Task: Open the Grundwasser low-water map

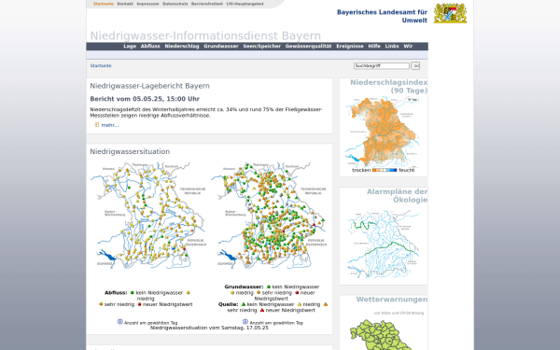Action: point(269,216)
